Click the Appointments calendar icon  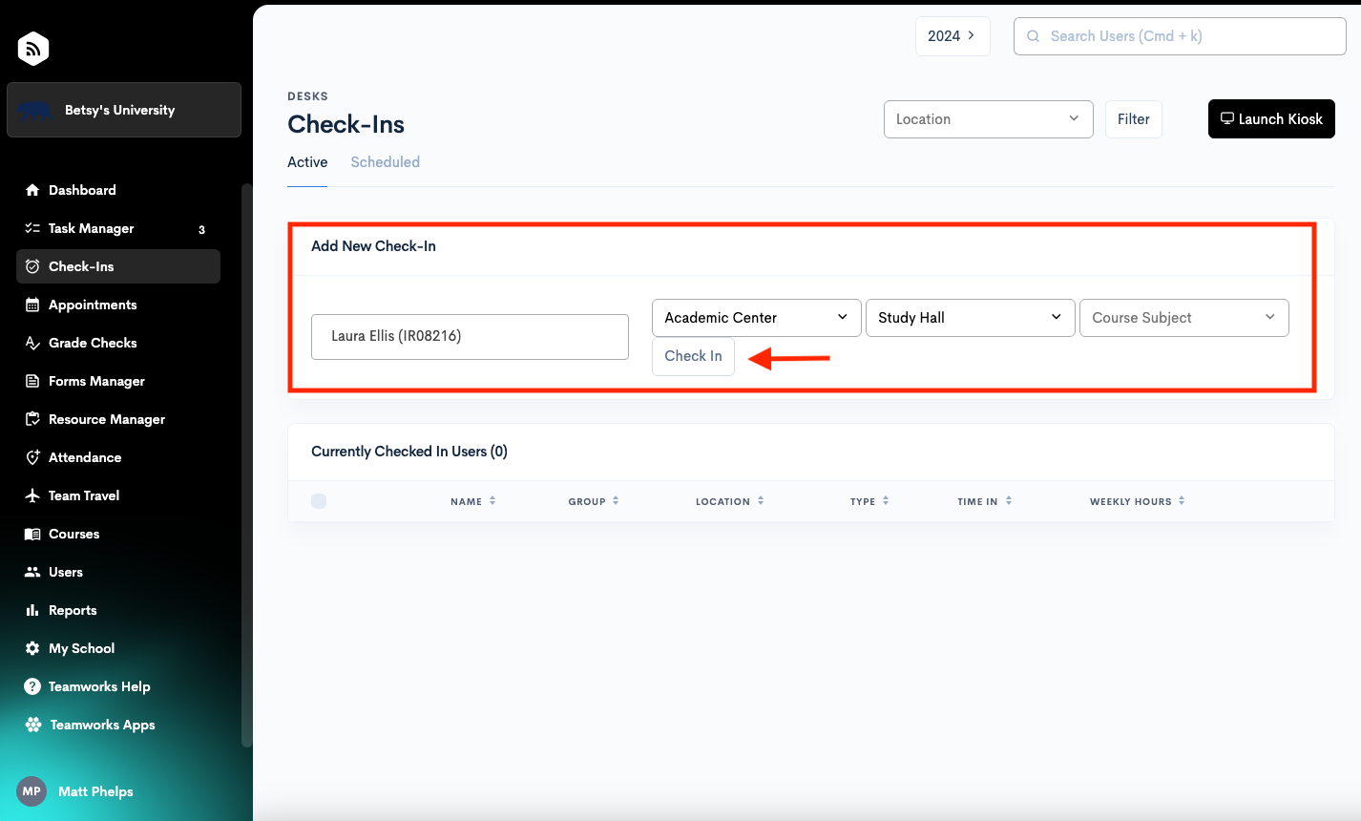click(x=32, y=305)
